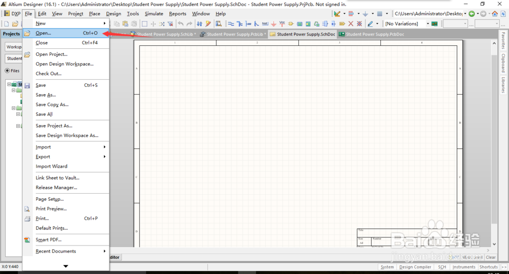Open the Clipboard side panel tab
Image resolution: width=509 pixels, height=274 pixels.
[503, 63]
